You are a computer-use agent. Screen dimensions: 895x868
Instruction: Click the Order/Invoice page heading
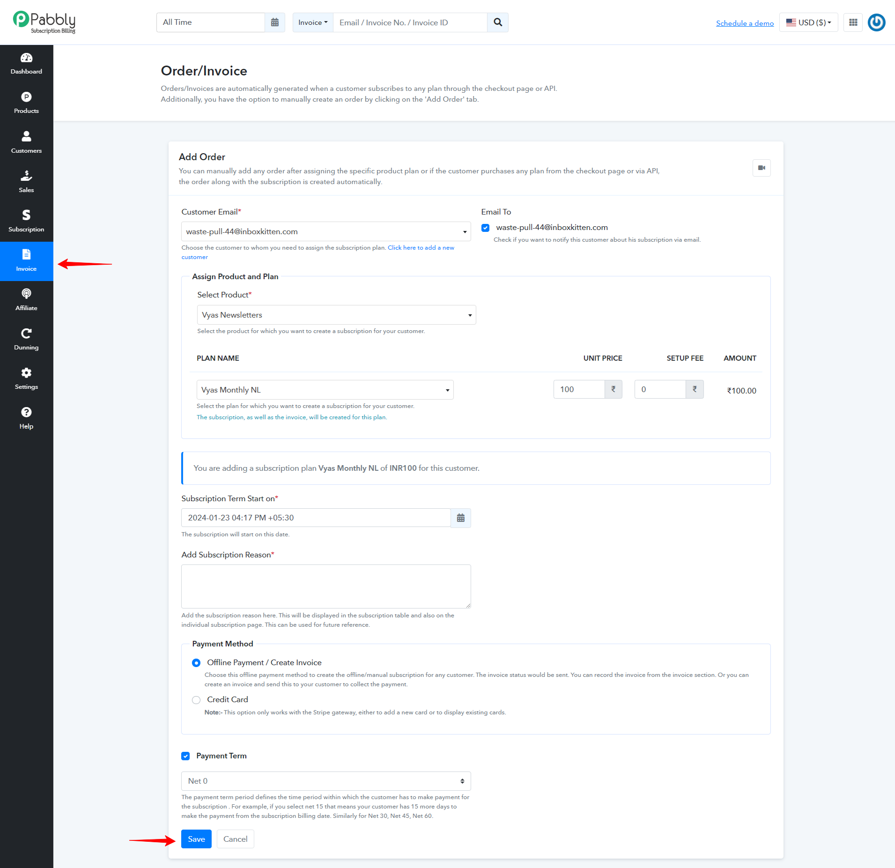204,71
